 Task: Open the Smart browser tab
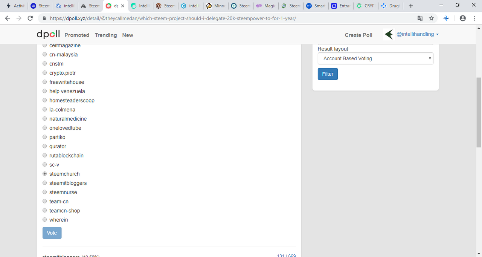[316, 6]
